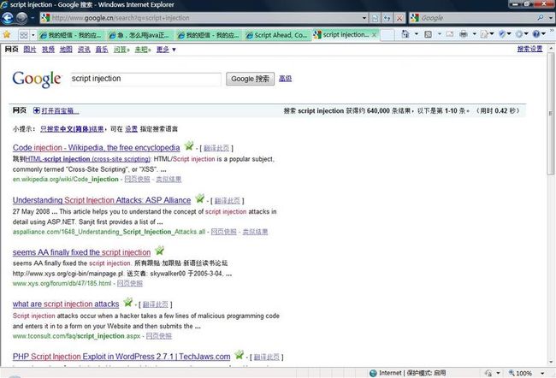Click the 100% zoom level button
Screen dimensions: 556x378
pos(520,373)
